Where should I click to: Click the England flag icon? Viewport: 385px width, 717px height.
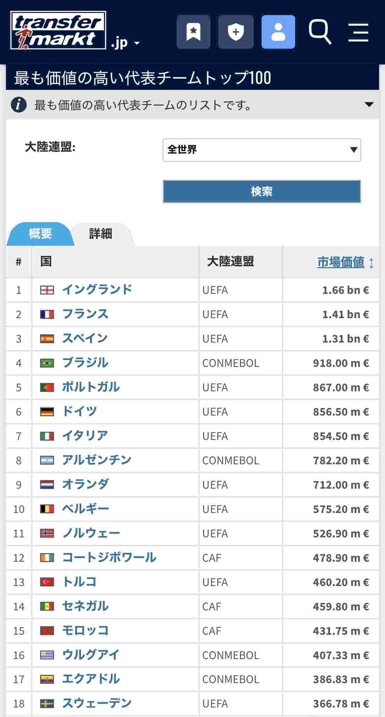47,290
